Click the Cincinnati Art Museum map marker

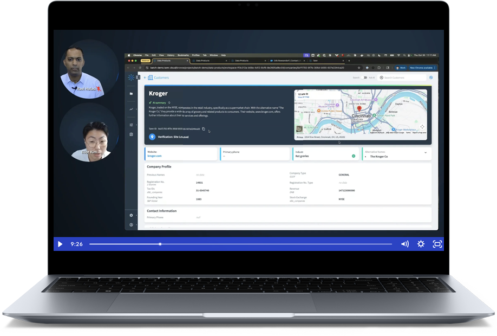376,100
